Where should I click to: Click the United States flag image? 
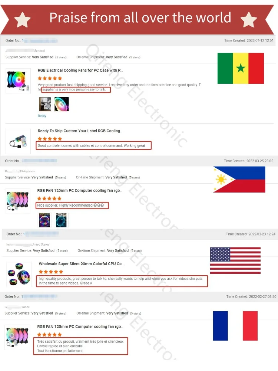[235, 260]
